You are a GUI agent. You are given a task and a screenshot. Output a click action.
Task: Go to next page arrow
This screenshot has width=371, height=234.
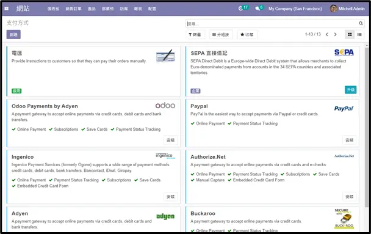tap(335, 35)
